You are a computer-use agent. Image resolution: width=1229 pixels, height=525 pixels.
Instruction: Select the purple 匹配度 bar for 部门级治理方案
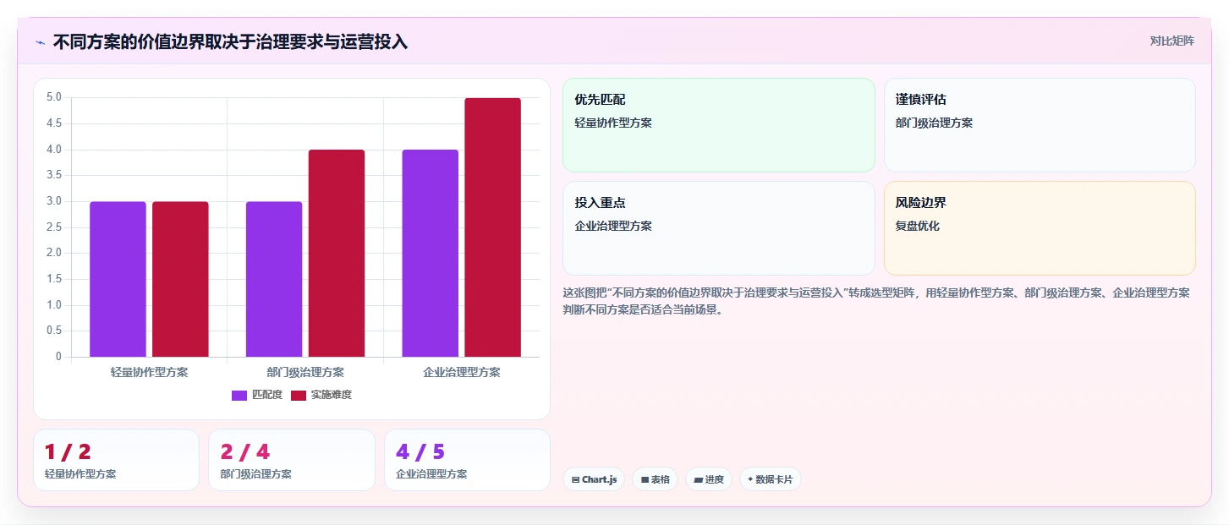click(x=274, y=279)
